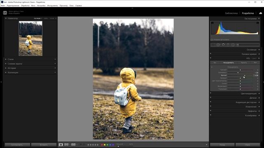Open the Файл menu
This screenshot has height=148, width=264.
(3, 5)
